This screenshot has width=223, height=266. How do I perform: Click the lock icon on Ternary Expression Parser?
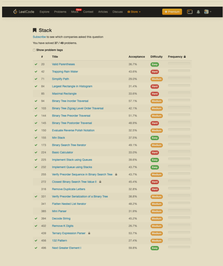point(89,233)
